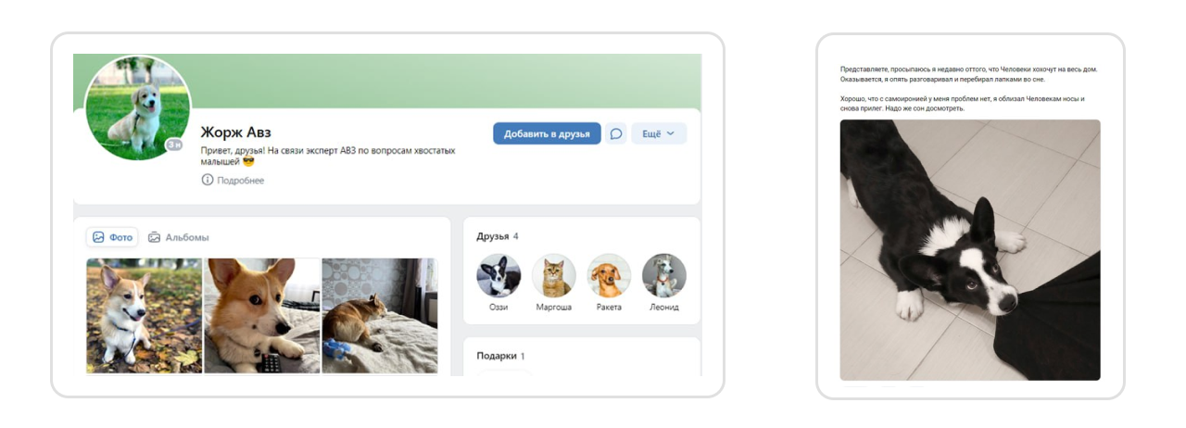
Task: Open the black and white dog post image
Action: coord(970,250)
